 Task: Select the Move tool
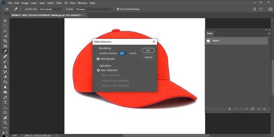point(5,21)
